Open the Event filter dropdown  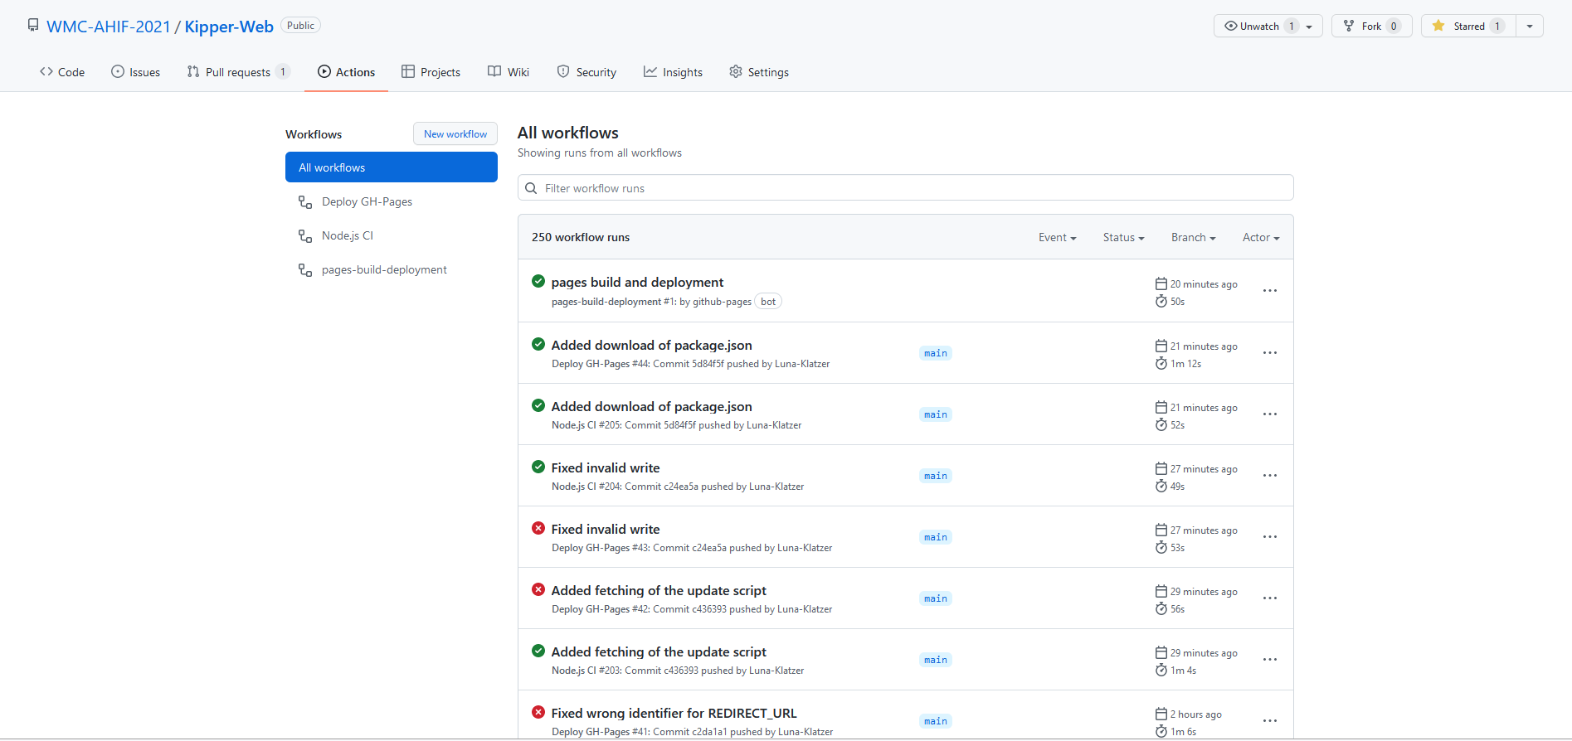click(x=1057, y=237)
